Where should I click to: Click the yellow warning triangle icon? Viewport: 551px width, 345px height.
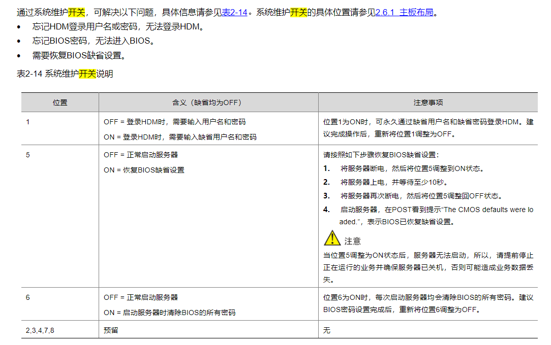tap(332, 238)
